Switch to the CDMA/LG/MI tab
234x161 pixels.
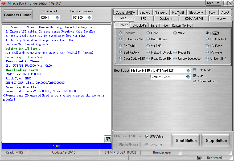click(x=194, y=19)
